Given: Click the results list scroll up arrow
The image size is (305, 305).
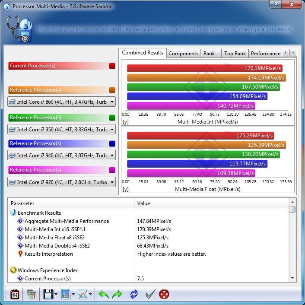Looking at the screenshot, I should coord(292,202).
